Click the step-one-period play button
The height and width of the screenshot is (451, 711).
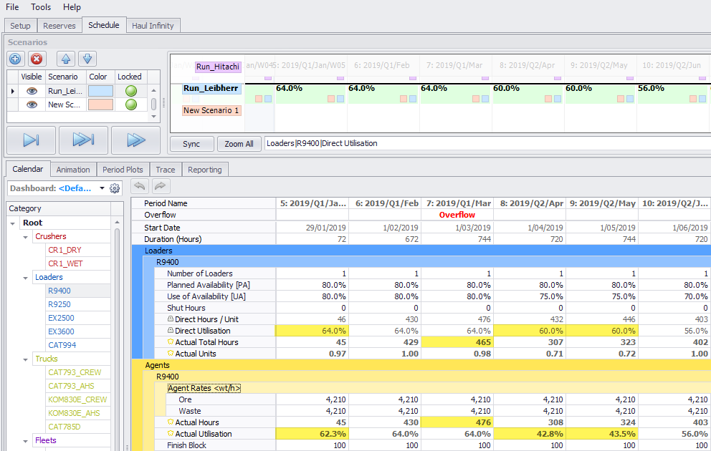click(x=31, y=140)
